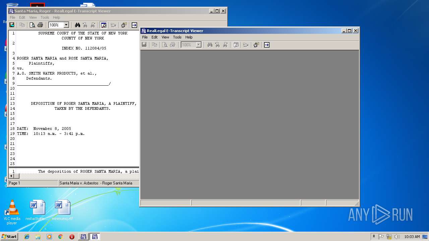
Task: Open the restactivities Word document on desktop
Action: (37, 210)
